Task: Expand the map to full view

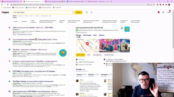Action: click(x=97, y=41)
